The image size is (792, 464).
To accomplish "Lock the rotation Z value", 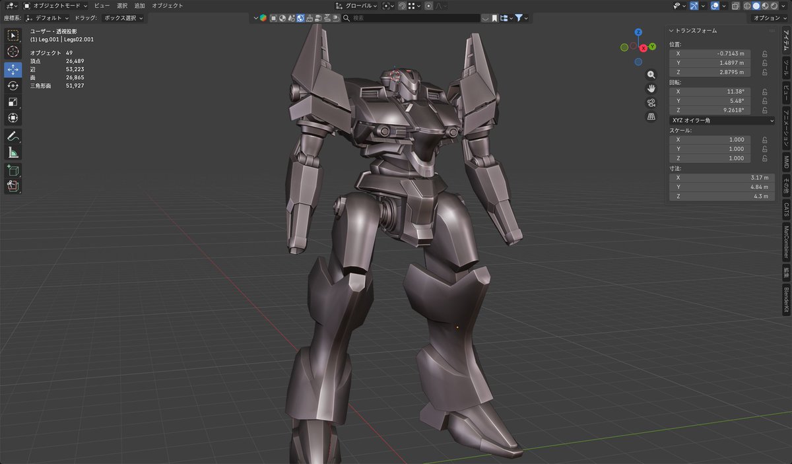I will coord(764,110).
